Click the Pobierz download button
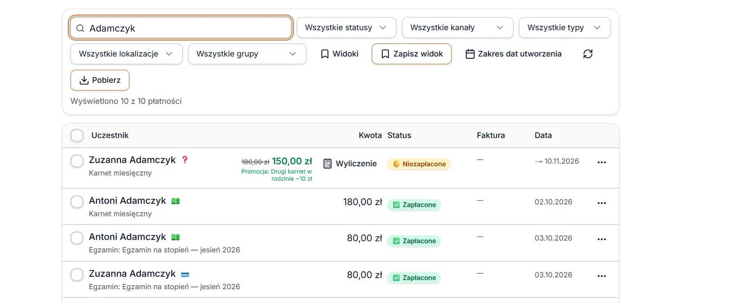Image resolution: width=730 pixels, height=303 pixels. point(100,80)
